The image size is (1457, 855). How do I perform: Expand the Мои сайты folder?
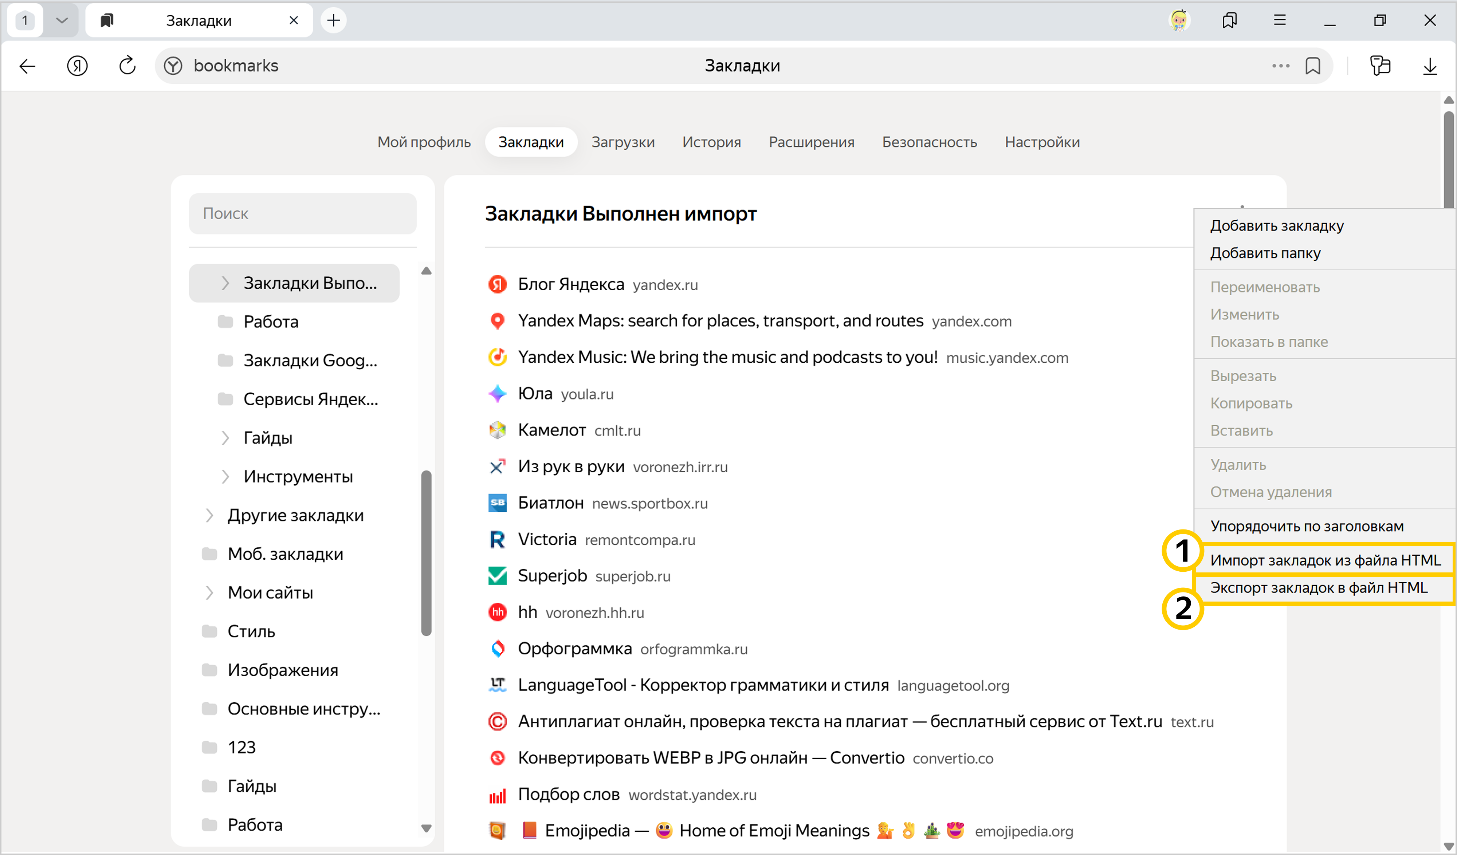coord(209,592)
